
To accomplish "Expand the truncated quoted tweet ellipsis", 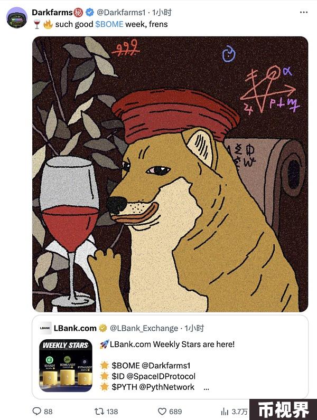I will [x=206, y=388].
